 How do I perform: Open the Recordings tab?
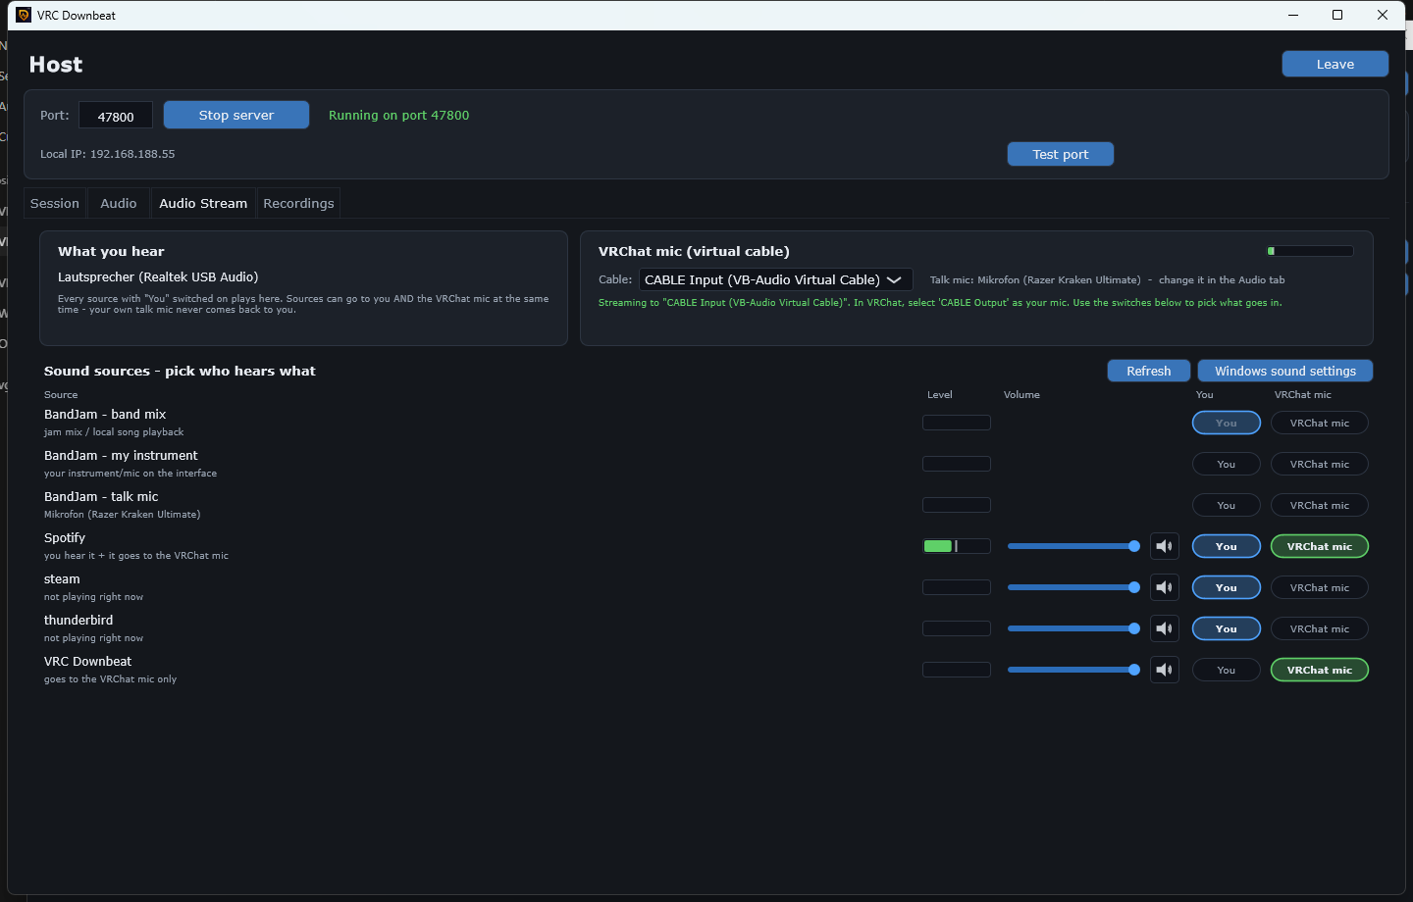click(298, 203)
